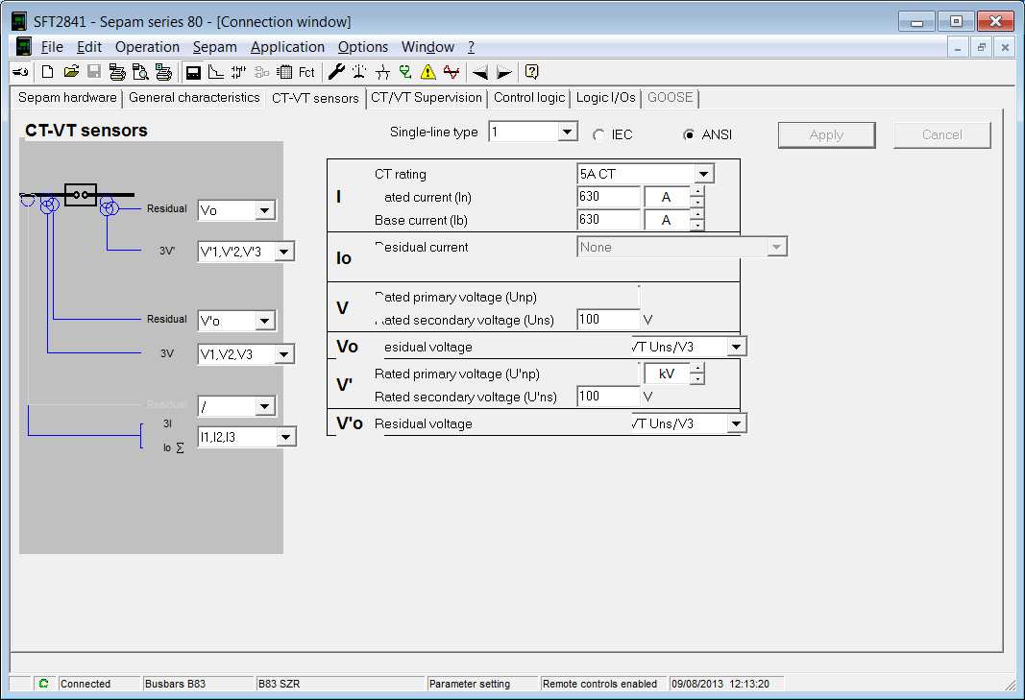Open diagnostics with the stethoscope icon
Image resolution: width=1025 pixels, height=700 pixels.
point(405,72)
